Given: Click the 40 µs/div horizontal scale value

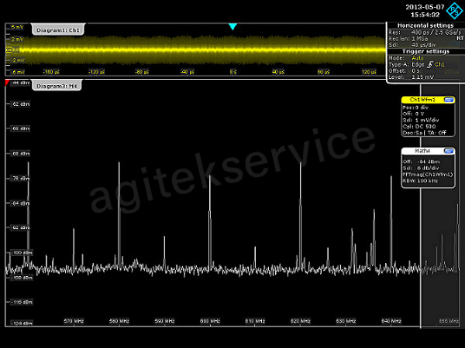Looking at the screenshot, I should (421, 44).
